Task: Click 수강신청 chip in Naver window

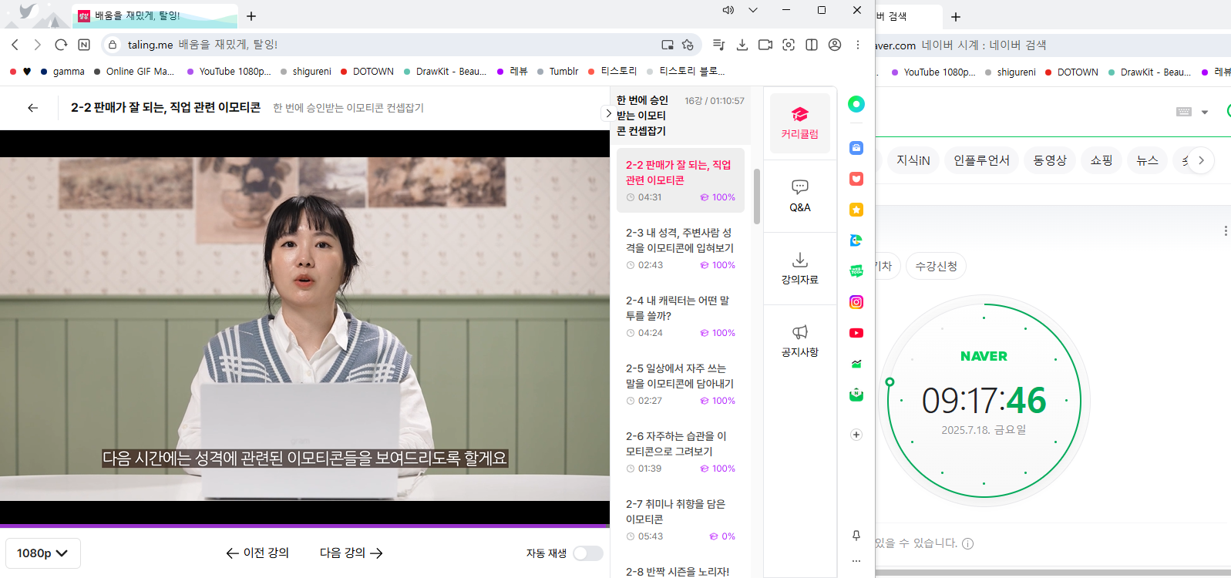Action: pos(936,266)
